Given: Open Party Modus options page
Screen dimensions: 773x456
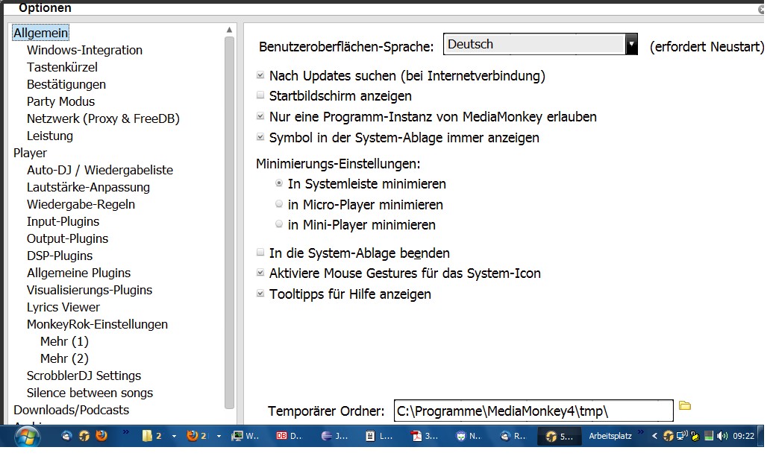Looking at the screenshot, I should point(60,102).
